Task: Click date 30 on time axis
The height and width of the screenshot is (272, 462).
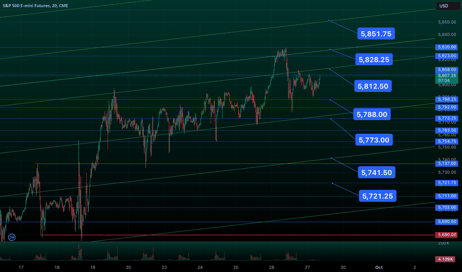Action: click(x=343, y=267)
